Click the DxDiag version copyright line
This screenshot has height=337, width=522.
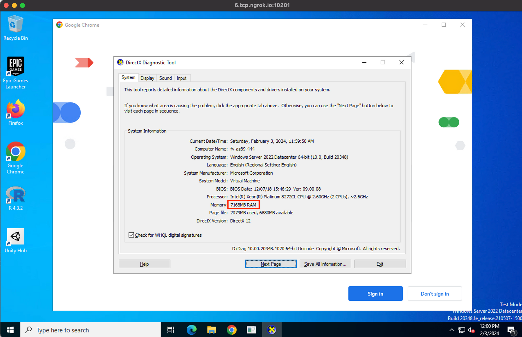coord(316,249)
